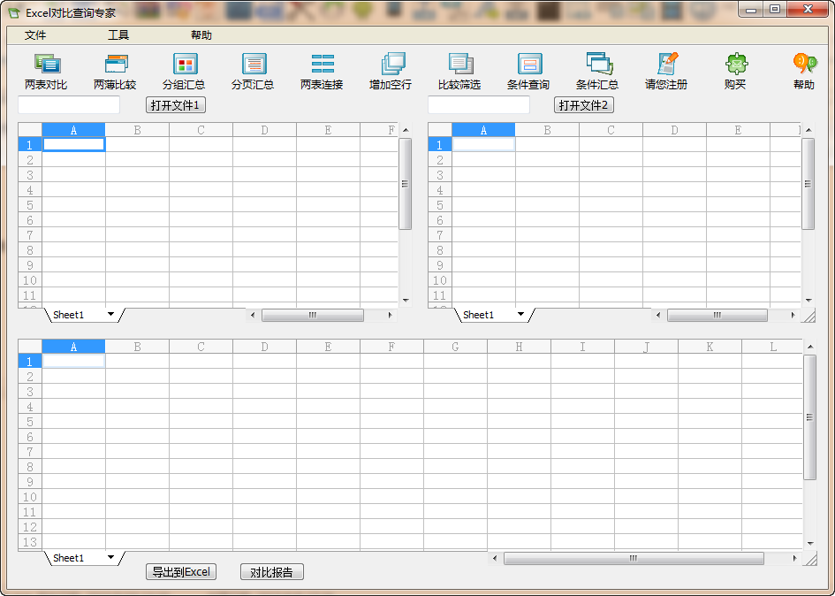Open the 对比报告 button
835x596 pixels.
[272, 572]
